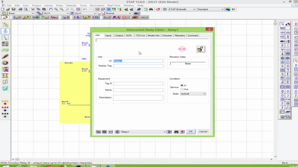Open the Input tab
The height and width of the screenshot is (167, 298).
108,35
